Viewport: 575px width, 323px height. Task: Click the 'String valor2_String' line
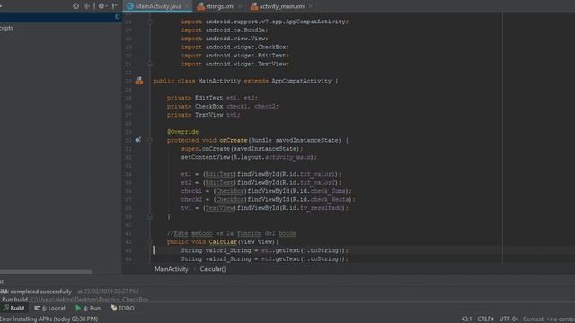pos(264,259)
